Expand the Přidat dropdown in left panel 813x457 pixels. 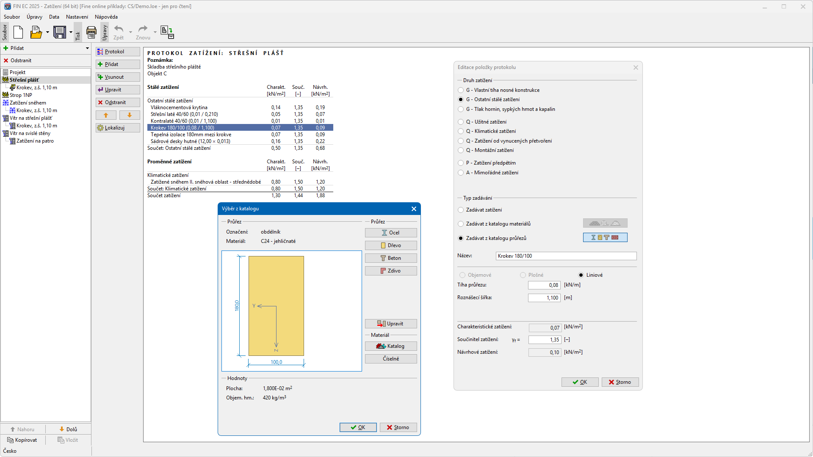(87, 48)
